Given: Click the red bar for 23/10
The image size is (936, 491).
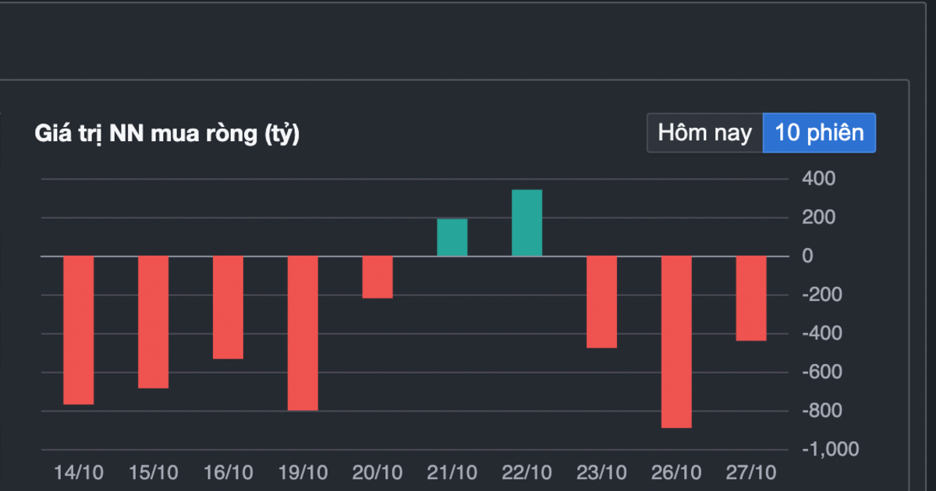Looking at the screenshot, I should click(x=602, y=302).
